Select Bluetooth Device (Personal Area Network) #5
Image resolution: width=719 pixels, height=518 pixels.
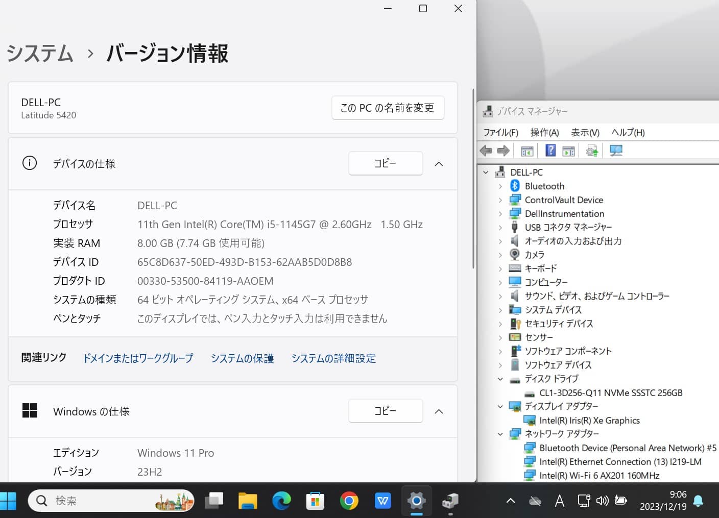pos(628,448)
